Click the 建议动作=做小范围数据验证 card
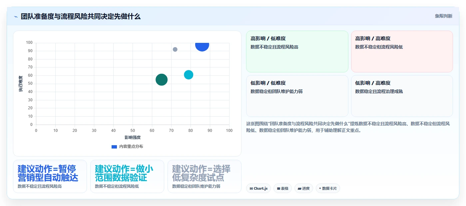Screen dimensions: 466x206 (x=127, y=176)
